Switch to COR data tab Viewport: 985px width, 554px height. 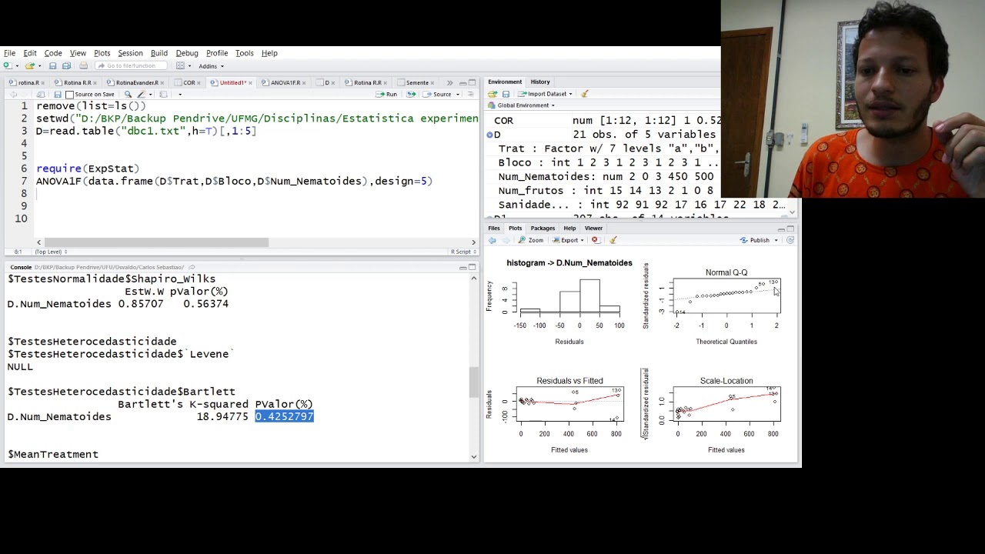point(189,82)
